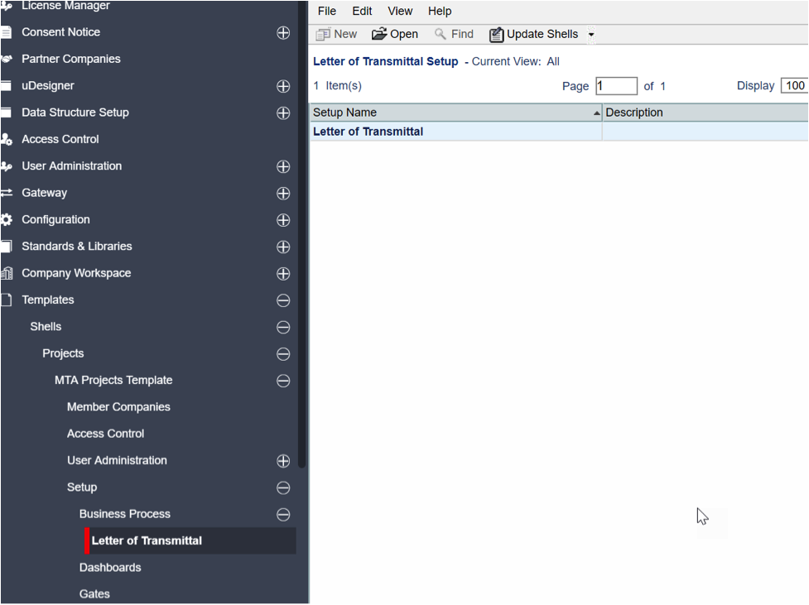Click the sidebar vertical scrollbar

tap(302, 235)
